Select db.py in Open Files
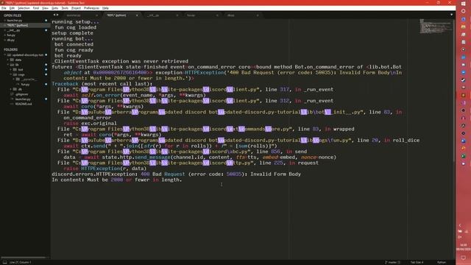Screen dimensions: 471x265 pyautogui.click(x=25, y=40)
